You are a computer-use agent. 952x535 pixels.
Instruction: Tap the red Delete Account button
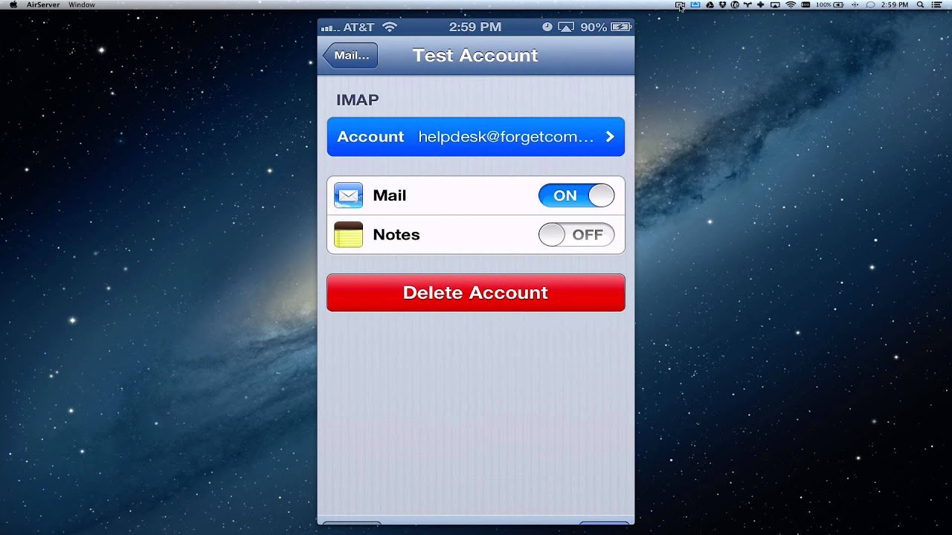pyautogui.click(x=476, y=293)
